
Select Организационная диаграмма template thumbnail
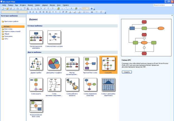click(x=36, y=37)
